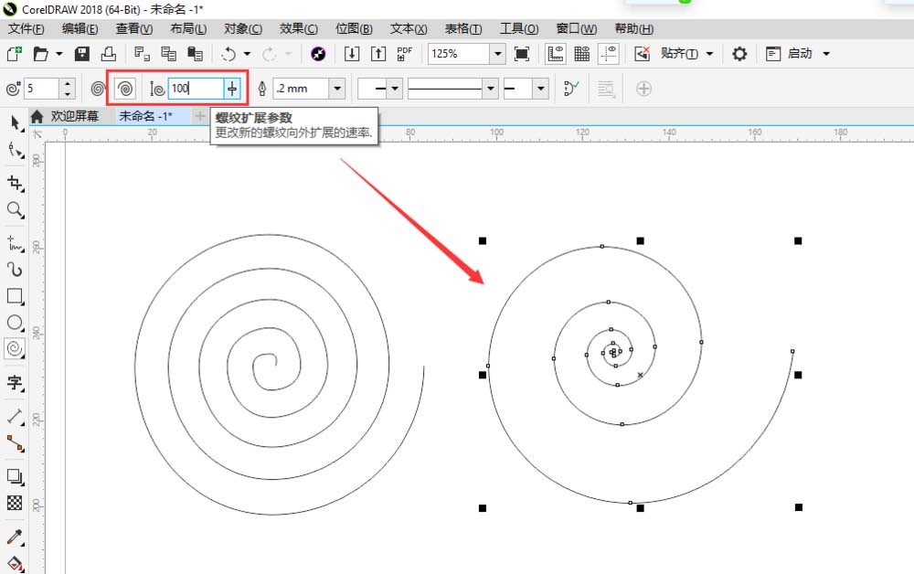Image resolution: width=914 pixels, height=574 pixels.
Task: Toggle show grid button
Action: [x=581, y=54]
